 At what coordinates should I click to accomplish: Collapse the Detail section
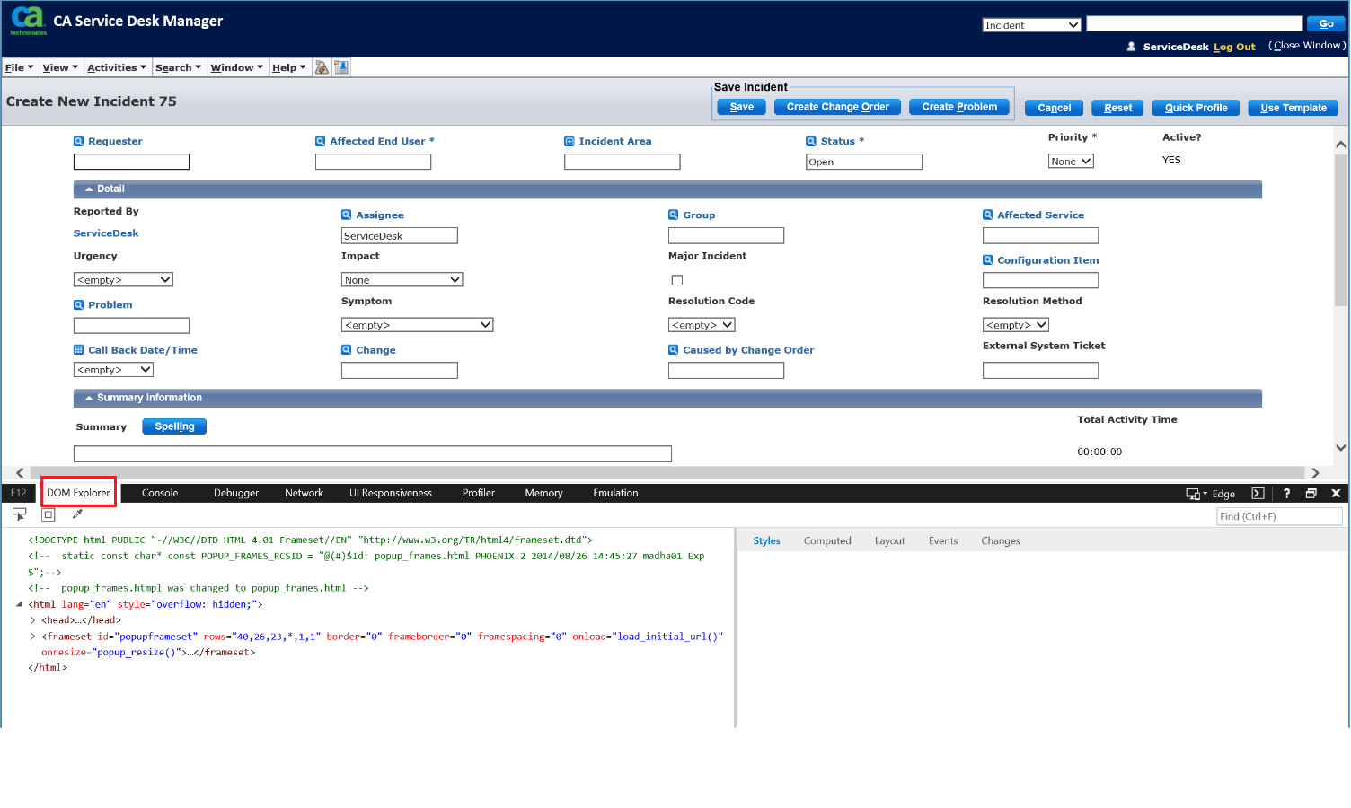(x=89, y=189)
